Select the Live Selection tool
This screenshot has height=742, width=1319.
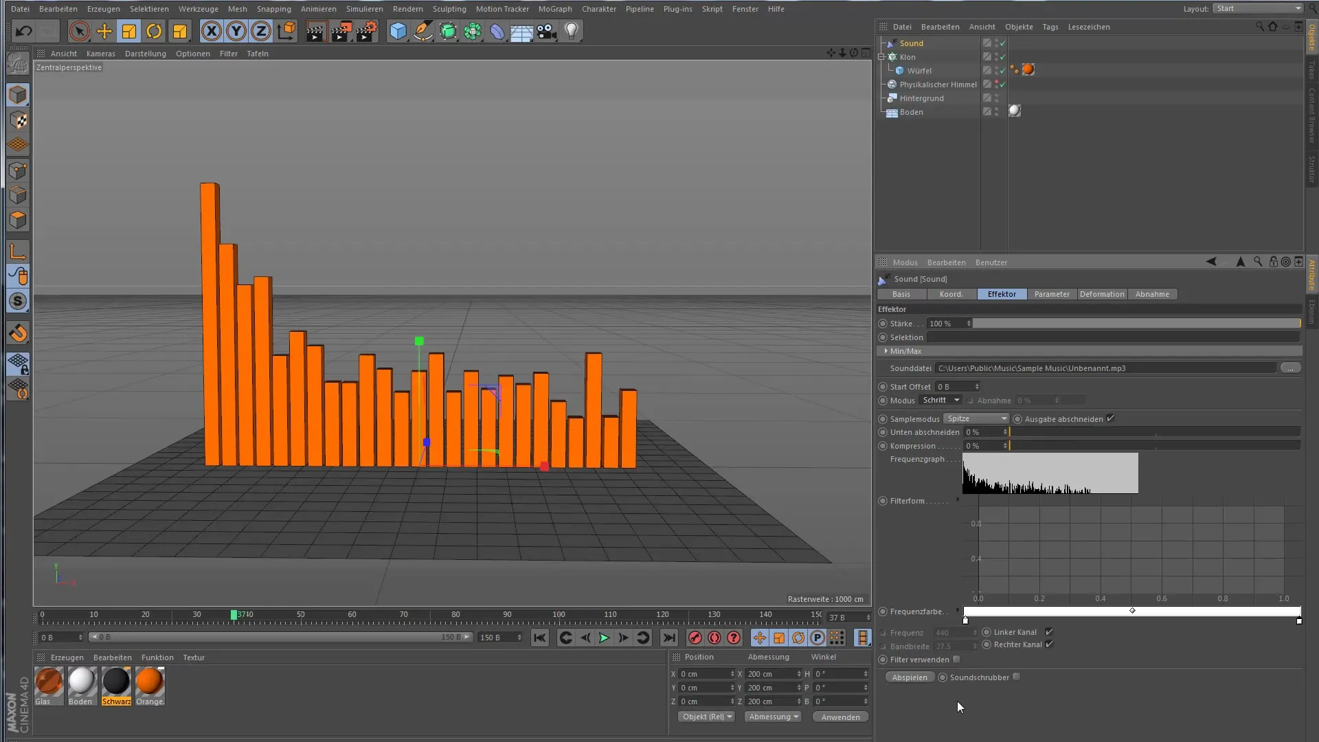pos(79,31)
